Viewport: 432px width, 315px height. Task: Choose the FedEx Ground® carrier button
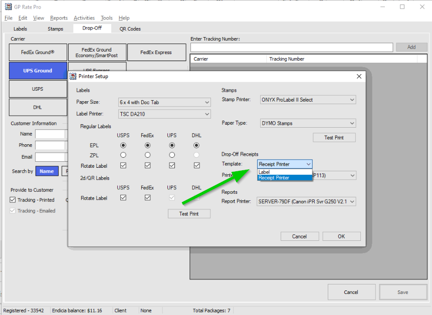point(38,52)
